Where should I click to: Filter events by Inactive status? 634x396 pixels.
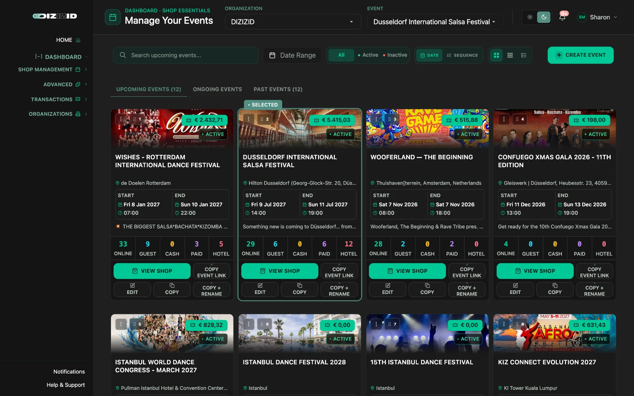coord(395,55)
